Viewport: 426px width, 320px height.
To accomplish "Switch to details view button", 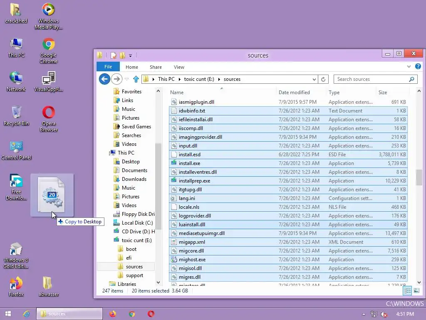I will point(408,290).
